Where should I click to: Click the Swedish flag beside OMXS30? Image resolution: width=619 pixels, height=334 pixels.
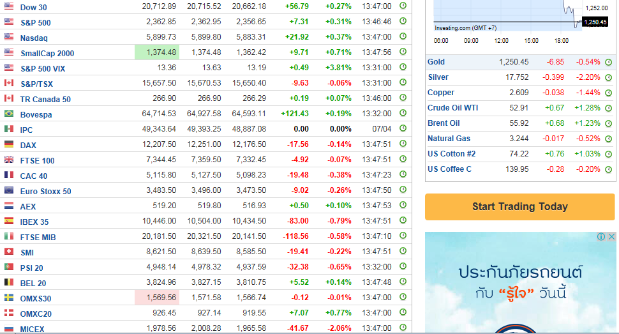coord(9,297)
